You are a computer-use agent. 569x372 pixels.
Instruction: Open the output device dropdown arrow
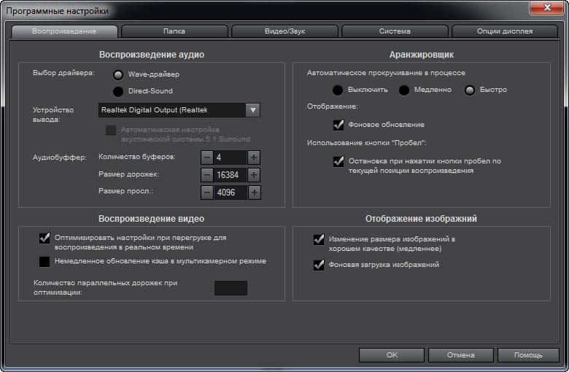click(x=253, y=110)
